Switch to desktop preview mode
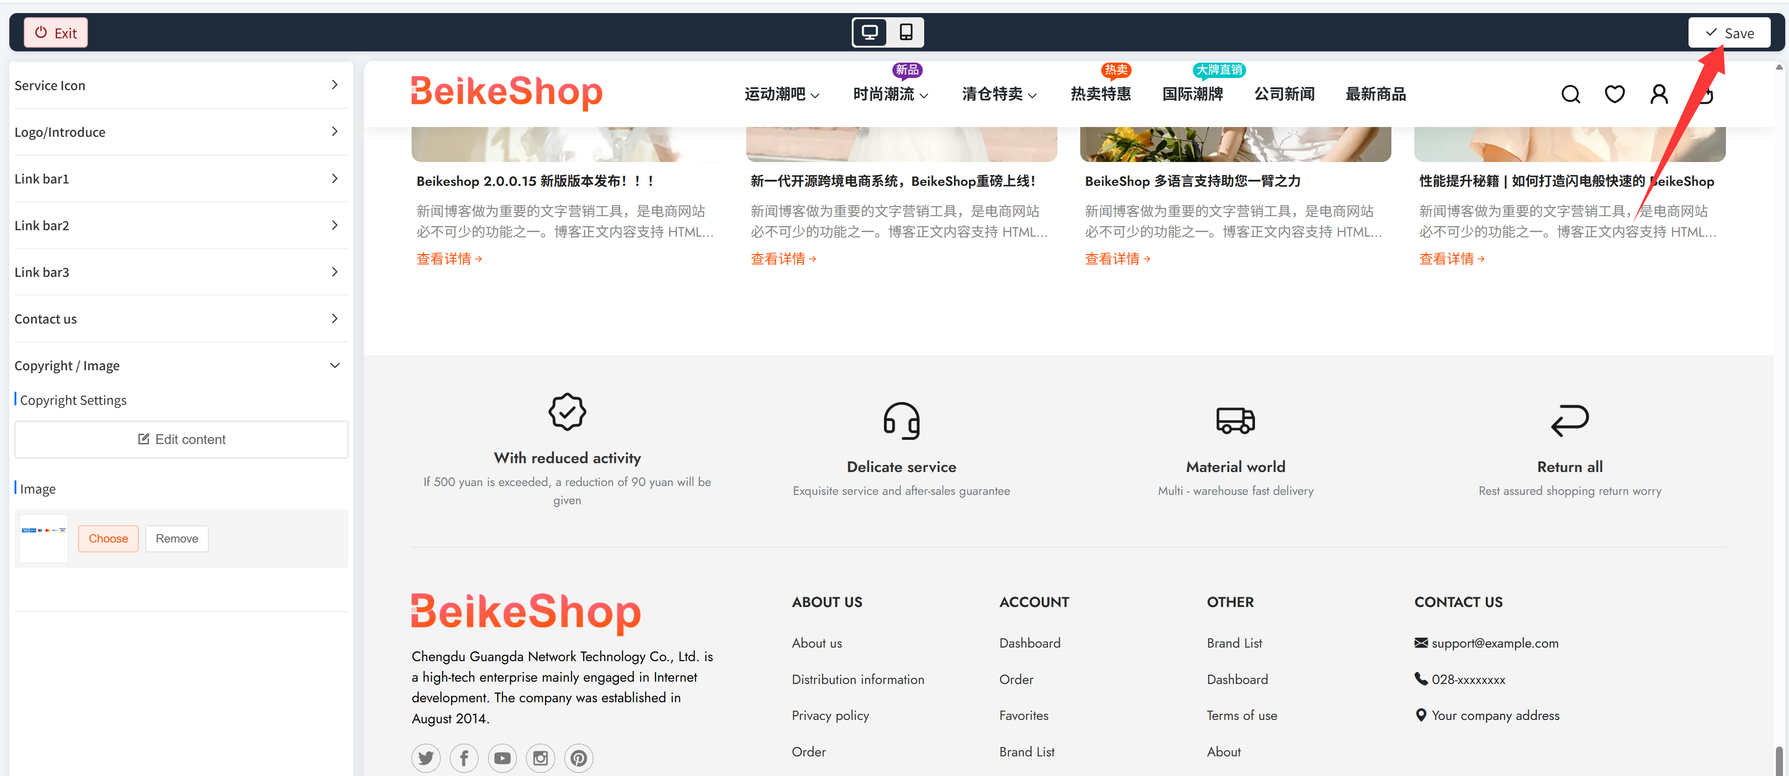 (x=869, y=32)
